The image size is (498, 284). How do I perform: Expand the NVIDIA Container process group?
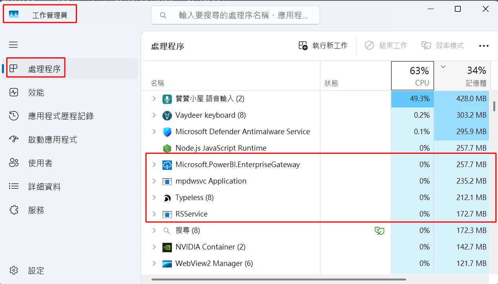click(x=154, y=247)
